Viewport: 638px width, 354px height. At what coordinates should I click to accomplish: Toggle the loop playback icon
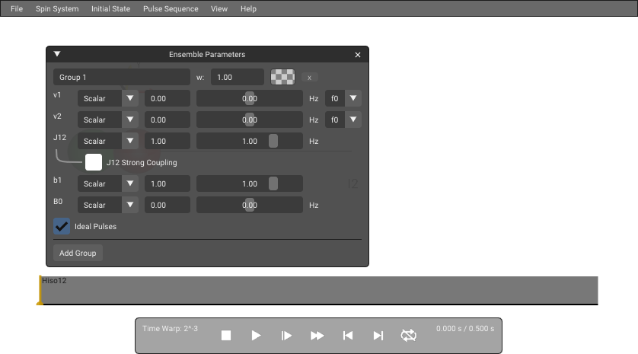click(x=409, y=335)
